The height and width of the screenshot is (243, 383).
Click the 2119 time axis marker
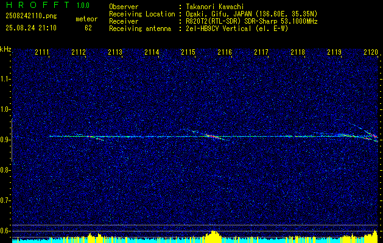[x=334, y=52]
